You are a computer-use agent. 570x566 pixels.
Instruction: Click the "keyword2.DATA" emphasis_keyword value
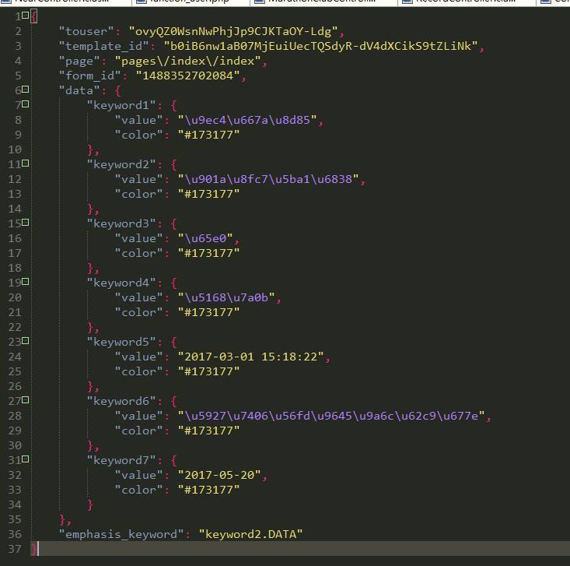coord(250,534)
